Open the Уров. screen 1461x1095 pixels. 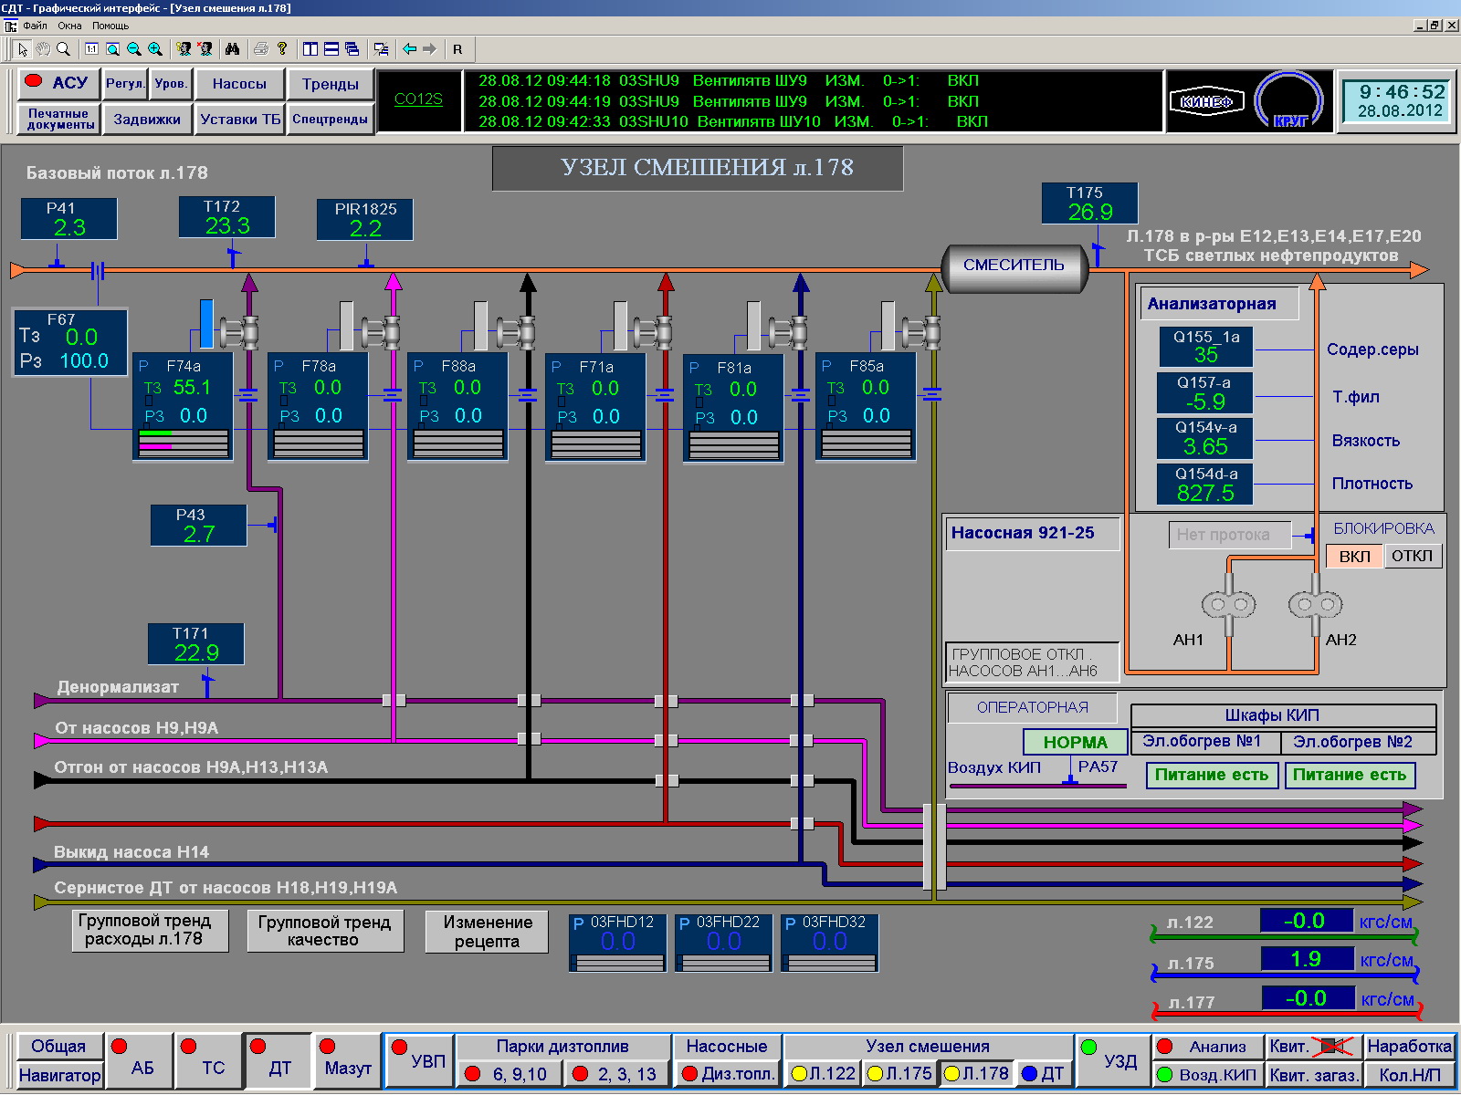(171, 84)
